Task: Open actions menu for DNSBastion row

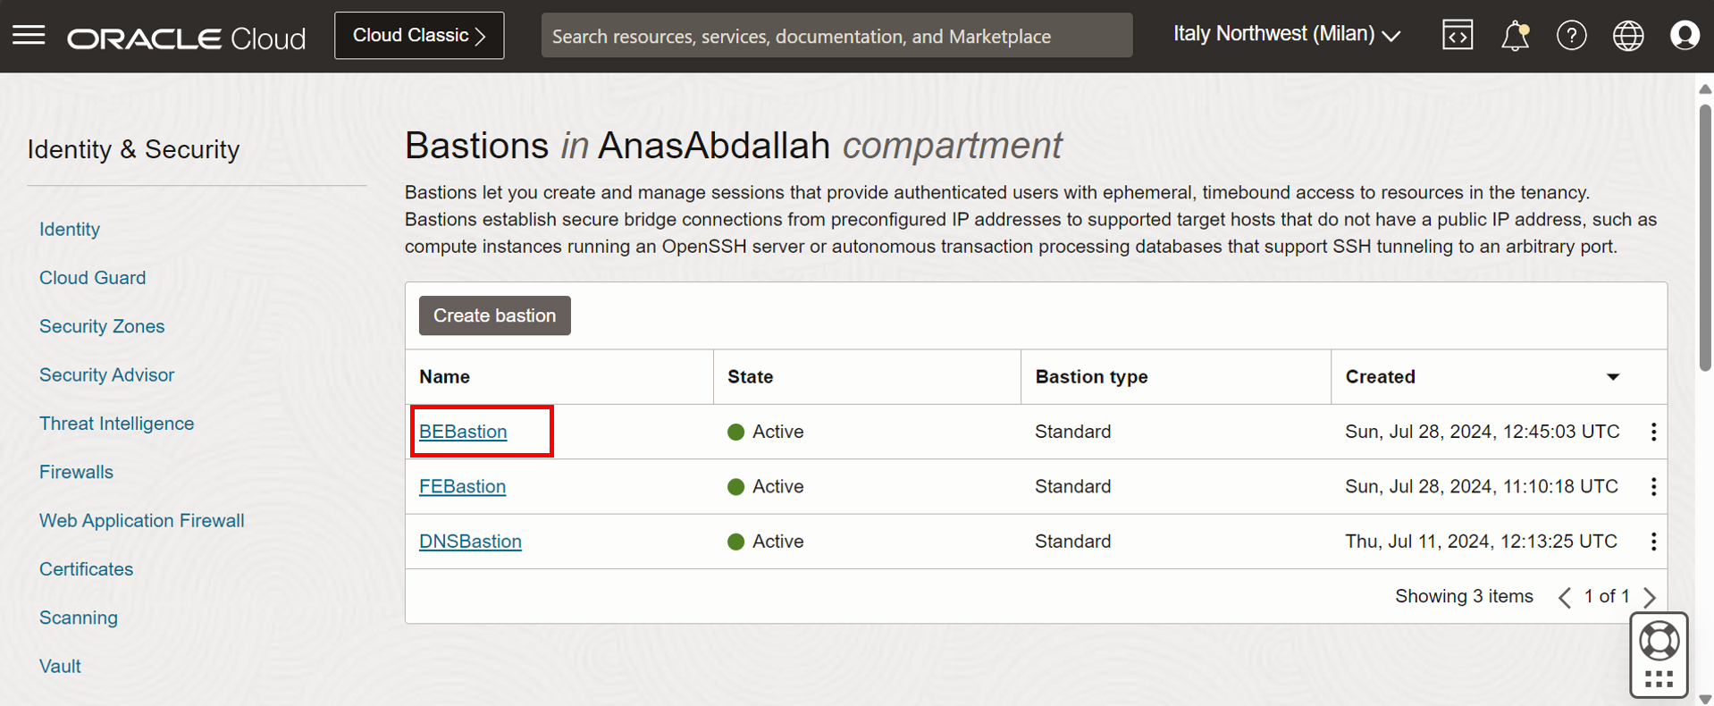Action: click(x=1653, y=542)
